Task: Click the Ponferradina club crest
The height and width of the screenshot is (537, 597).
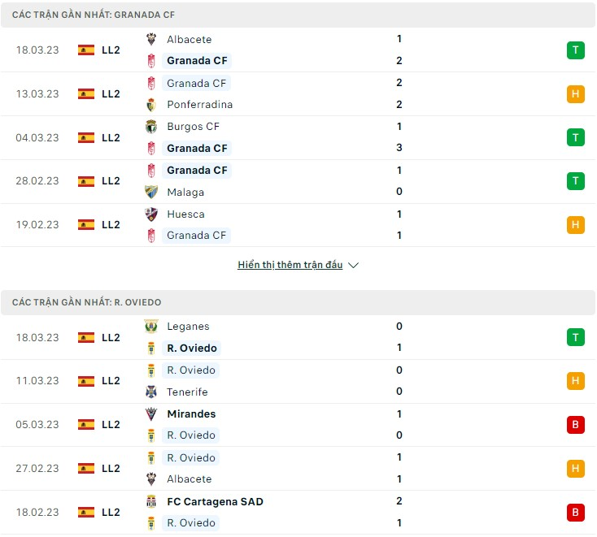Action: tap(151, 105)
